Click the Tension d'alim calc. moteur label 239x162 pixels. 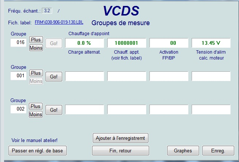pos(211,55)
